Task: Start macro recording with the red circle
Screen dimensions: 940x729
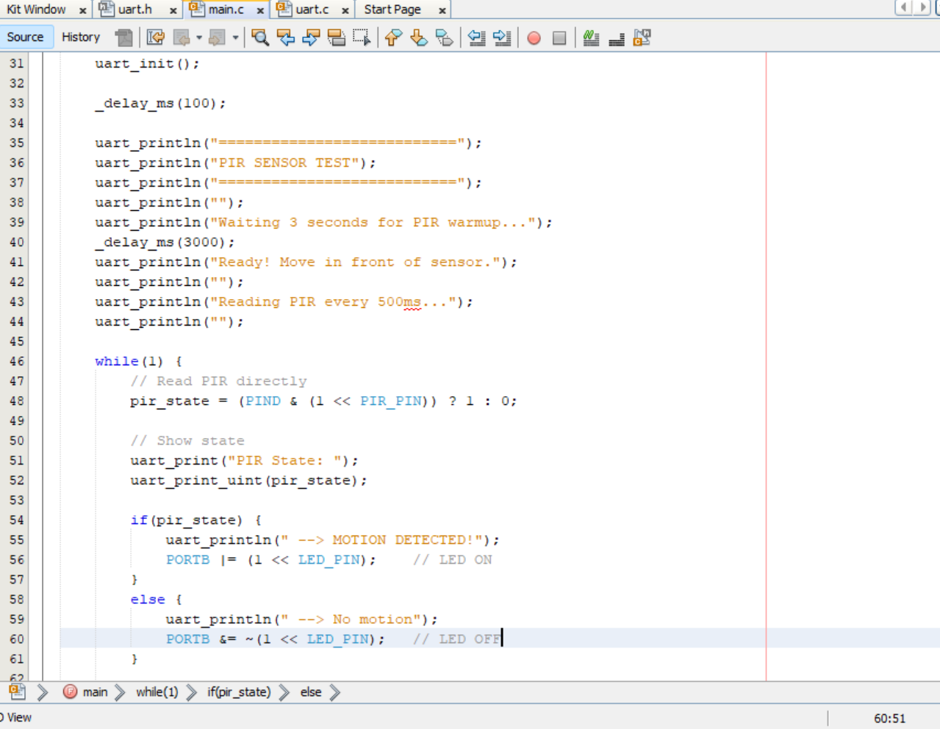Action: [x=534, y=37]
